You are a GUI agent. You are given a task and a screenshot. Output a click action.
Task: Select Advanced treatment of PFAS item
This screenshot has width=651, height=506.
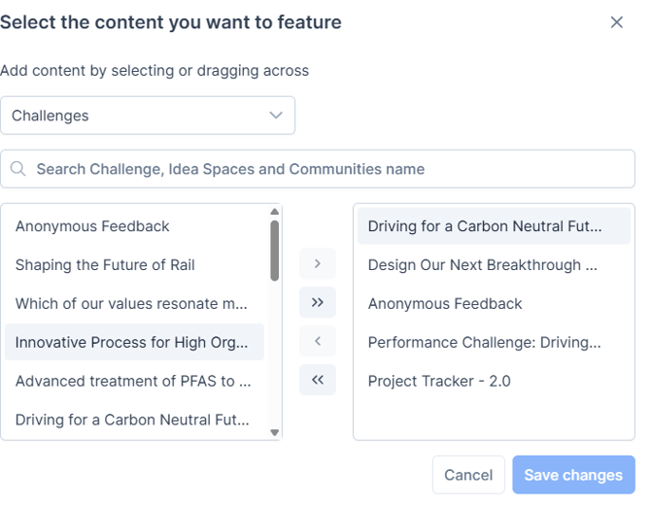point(134,381)
